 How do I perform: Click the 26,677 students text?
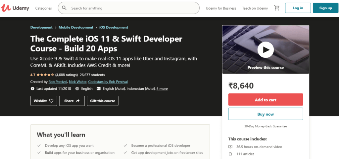(92, 75)
